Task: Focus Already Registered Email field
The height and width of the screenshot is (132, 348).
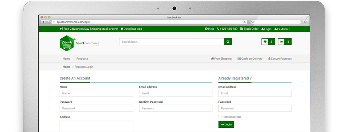Action: pos(255,93)
